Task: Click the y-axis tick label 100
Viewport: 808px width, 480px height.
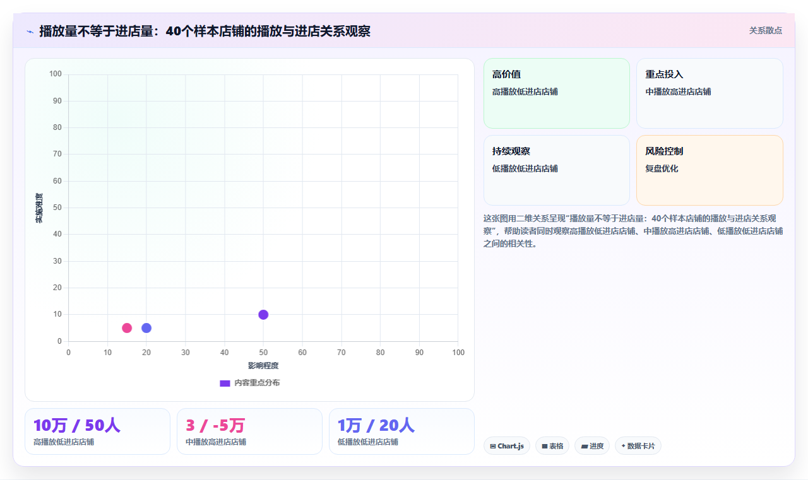Action: coord(56,74)
